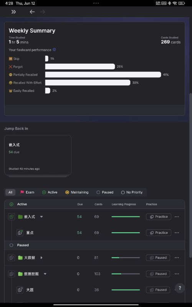The width and height of the screenshot is (192, 307).
Task: Go back using the left arrow
Action: [x=32, y=12]
